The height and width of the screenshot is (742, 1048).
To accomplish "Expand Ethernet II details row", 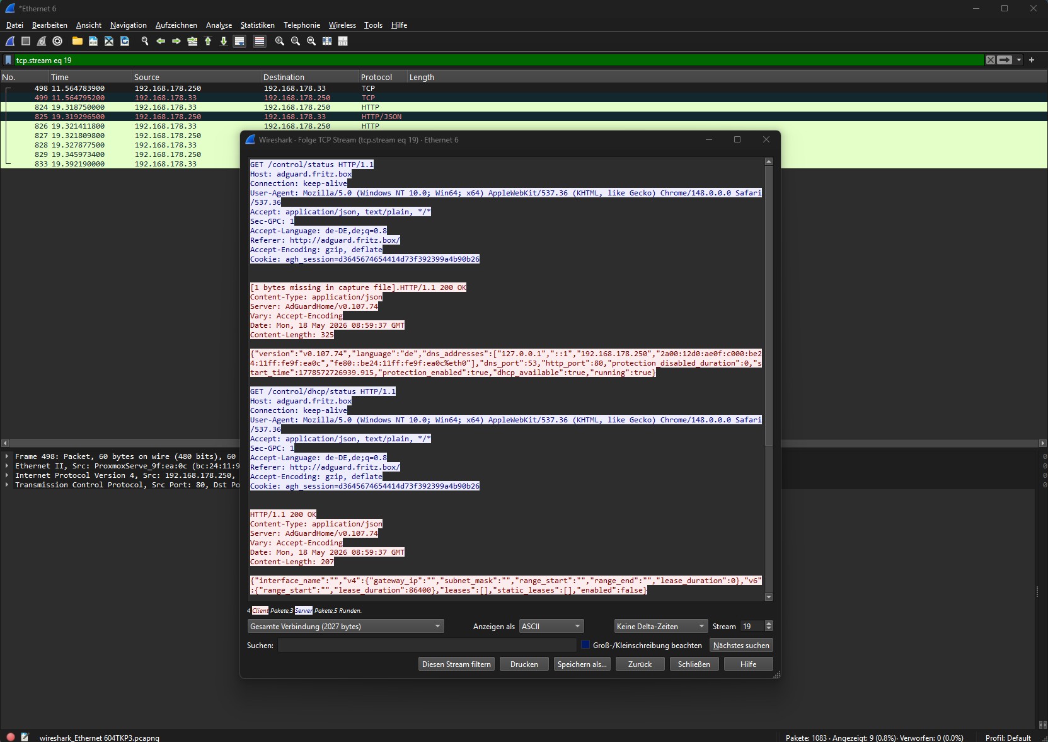I will point(7,466).
